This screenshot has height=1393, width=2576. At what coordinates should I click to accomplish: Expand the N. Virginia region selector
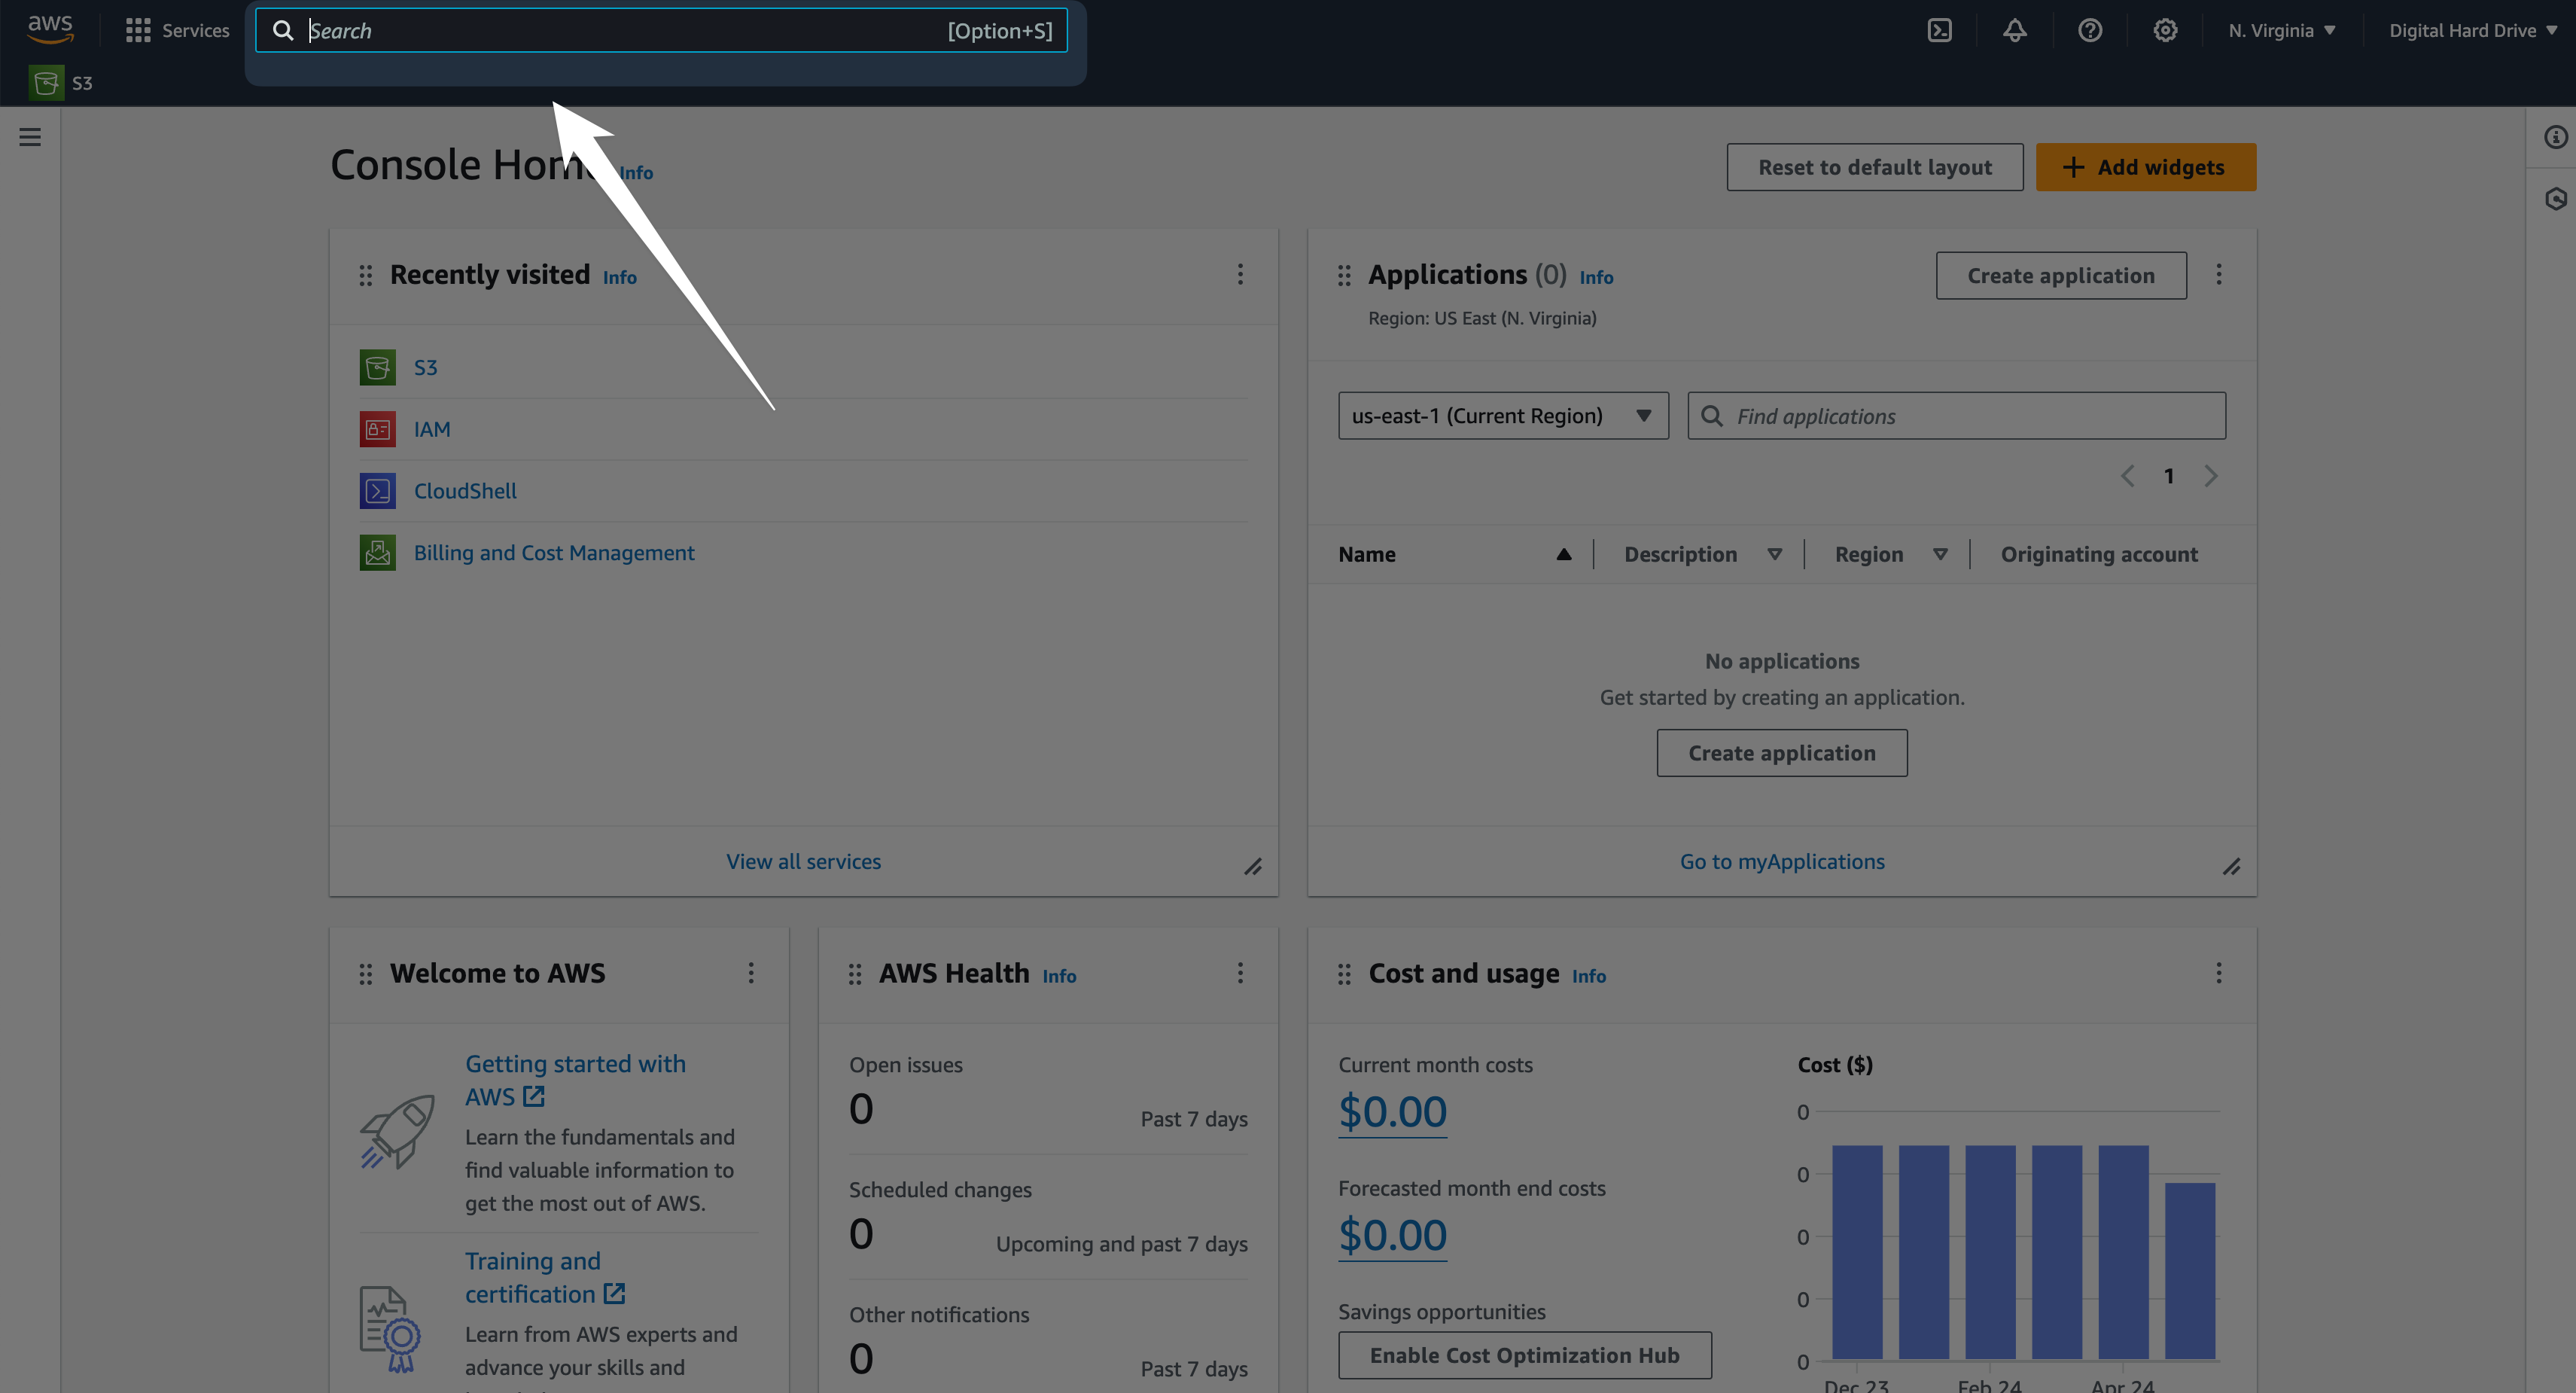[x=2281, y=30]
